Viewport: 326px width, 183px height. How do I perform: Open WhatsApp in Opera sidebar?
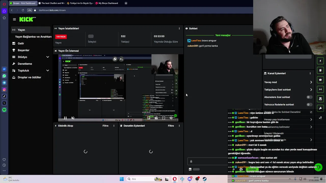(x=4, y=76)
